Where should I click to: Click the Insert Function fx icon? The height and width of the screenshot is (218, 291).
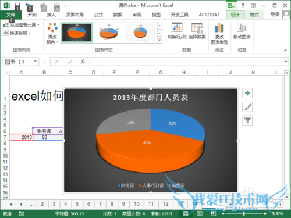click(x=83, y=62)
